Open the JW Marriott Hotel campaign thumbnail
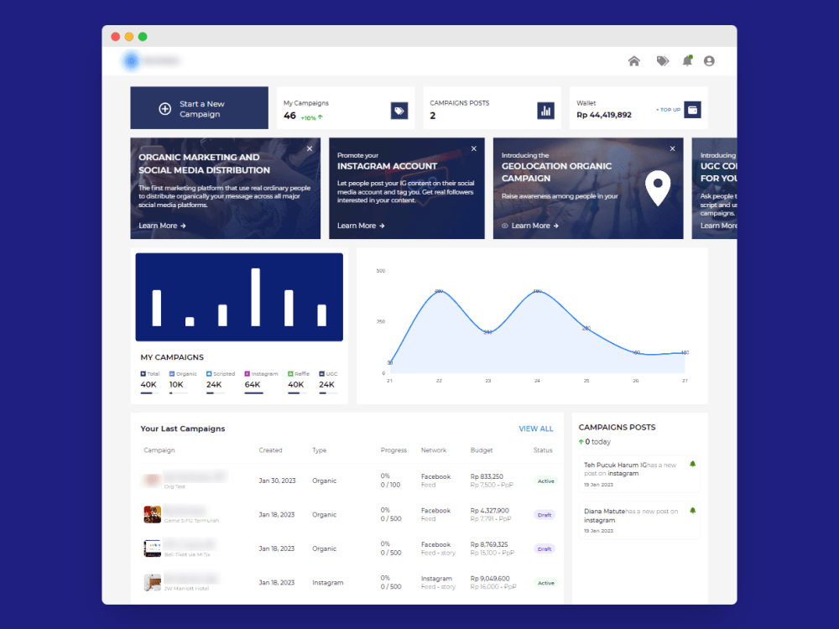Viewport: 839px width, 629px height. pyautogui.click(x=152, y=582)
